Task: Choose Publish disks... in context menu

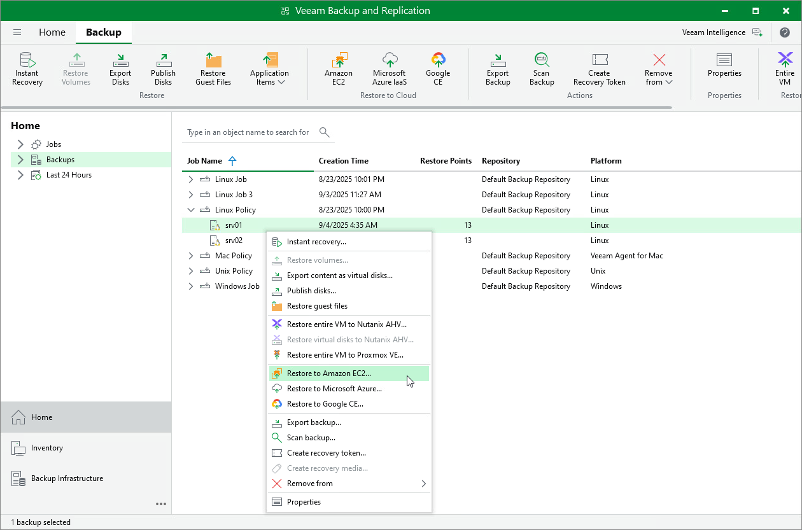Action: (349, 291)
